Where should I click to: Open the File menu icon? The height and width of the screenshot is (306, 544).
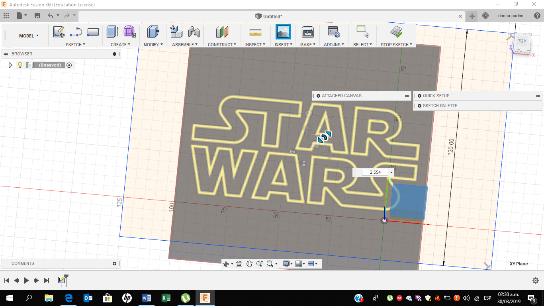coord(20,16)
